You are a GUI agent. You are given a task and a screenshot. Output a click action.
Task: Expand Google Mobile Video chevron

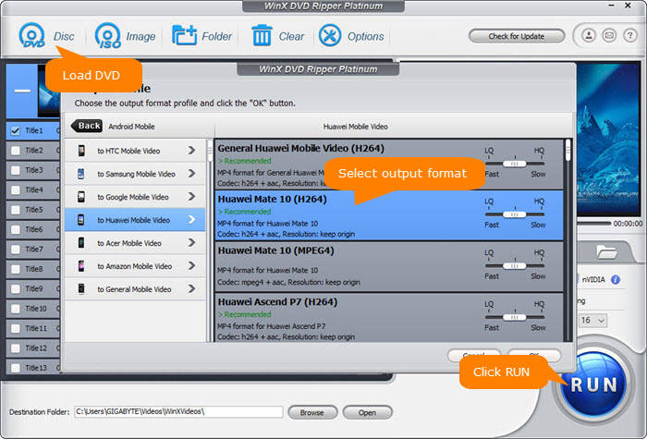pos(191,196)
